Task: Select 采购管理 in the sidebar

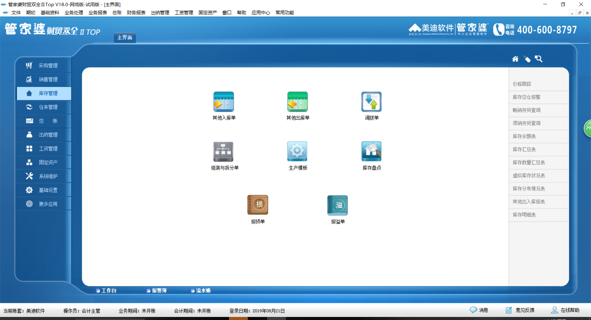Action: [43, 66]
